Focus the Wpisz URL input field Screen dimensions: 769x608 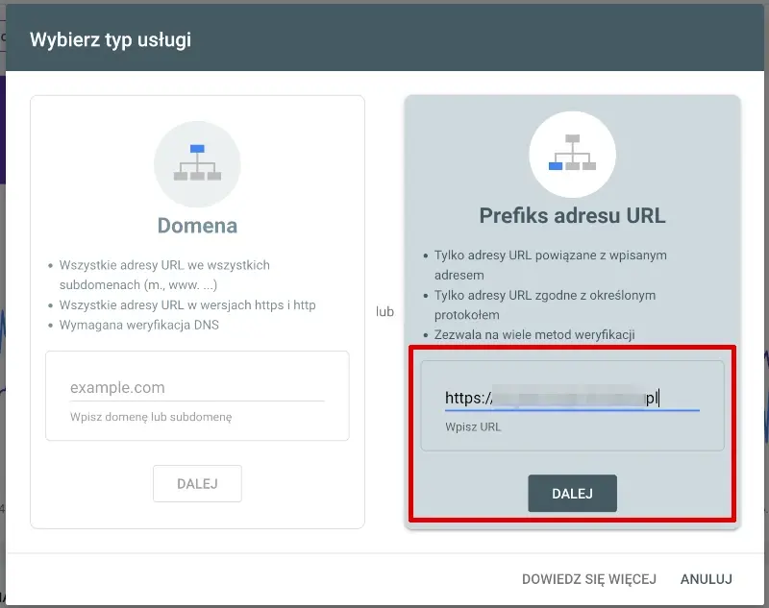(572, 396)
